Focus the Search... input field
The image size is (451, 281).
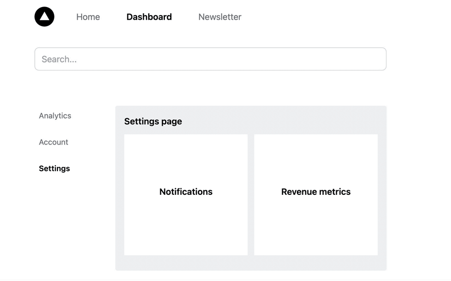click(210, 59)
